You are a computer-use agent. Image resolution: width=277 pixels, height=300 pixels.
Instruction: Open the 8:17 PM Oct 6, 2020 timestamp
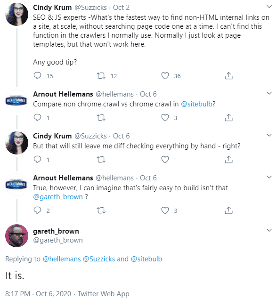(x=38, y=293)
